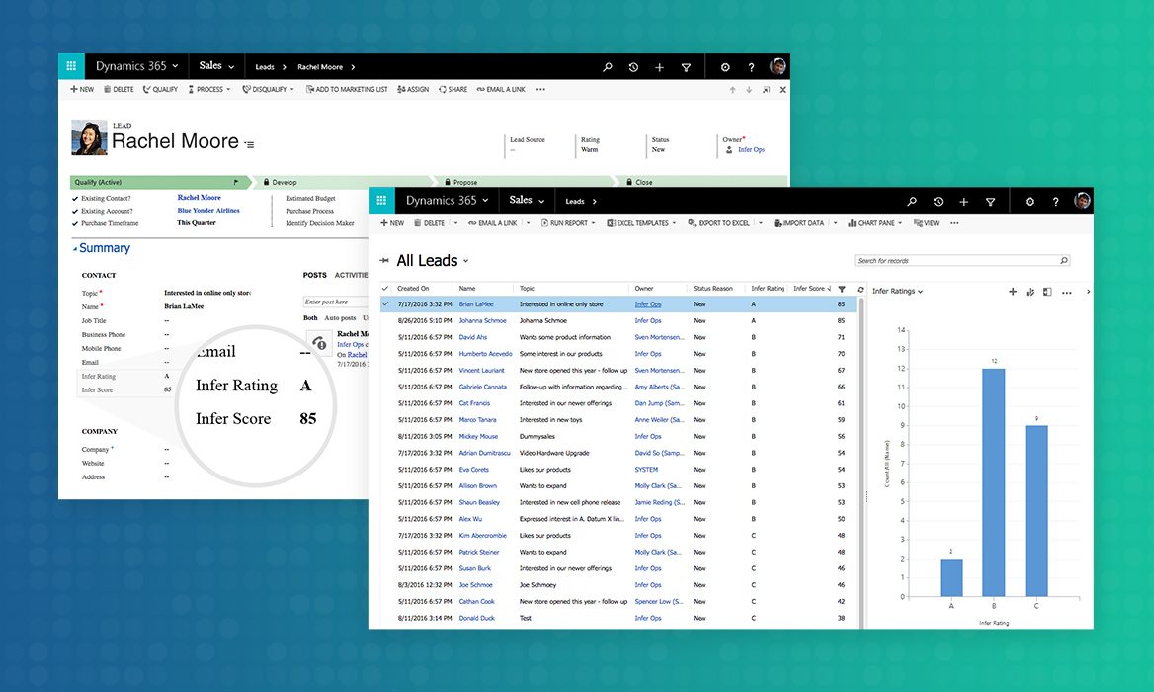The width and height of the screenshot is (1154, 692).
Task: Click Qualify button on lead form
Action: [x=160, y=90]
